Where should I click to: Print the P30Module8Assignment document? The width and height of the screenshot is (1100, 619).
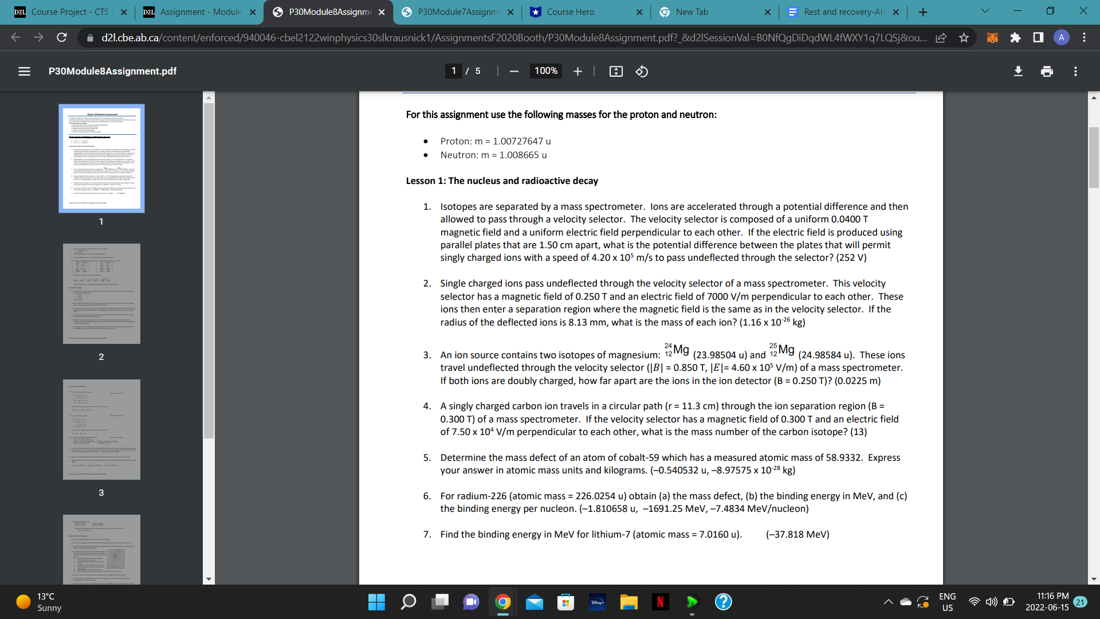(x=1047, y=71)
